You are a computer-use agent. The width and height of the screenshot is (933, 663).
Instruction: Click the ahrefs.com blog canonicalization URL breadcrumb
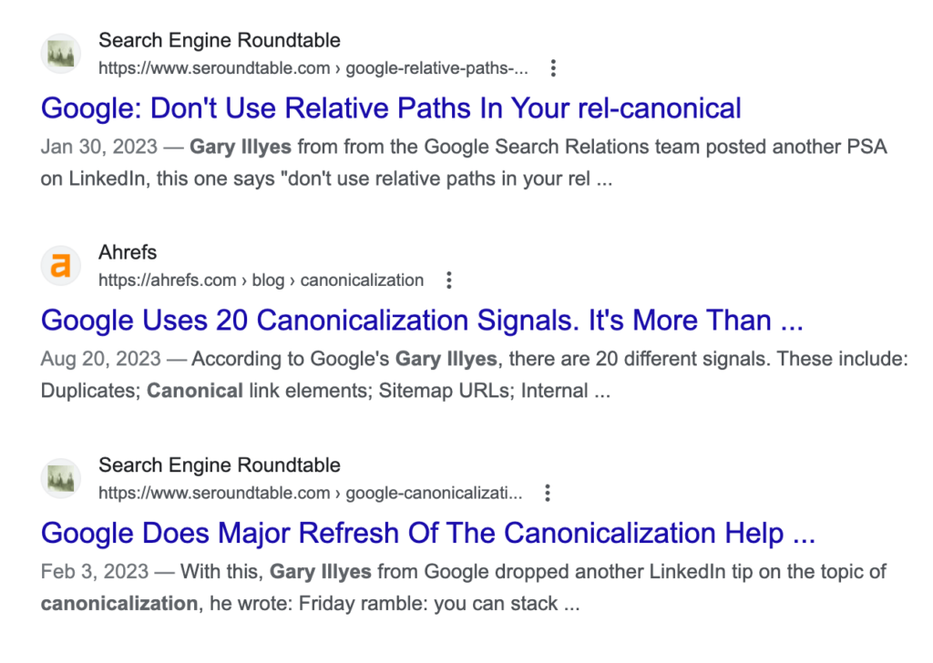[261, 280]
